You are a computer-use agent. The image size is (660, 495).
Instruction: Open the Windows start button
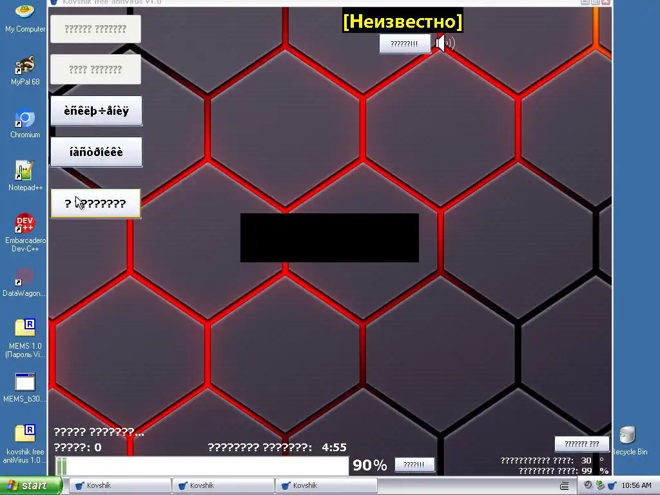pyautogui.click(x=30, y=486)
